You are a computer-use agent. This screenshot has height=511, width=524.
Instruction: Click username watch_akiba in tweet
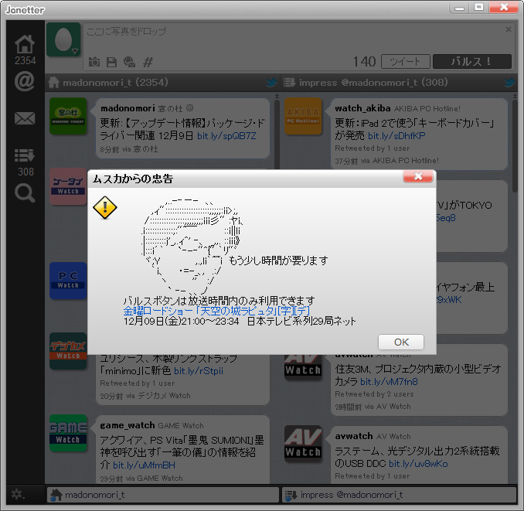tap(362, 108)
